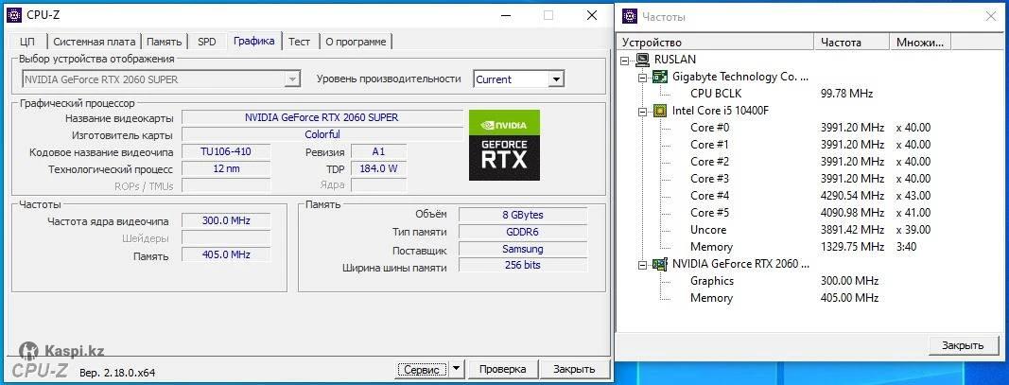
Task: Click the Частота column header
Action: point(851,43)
